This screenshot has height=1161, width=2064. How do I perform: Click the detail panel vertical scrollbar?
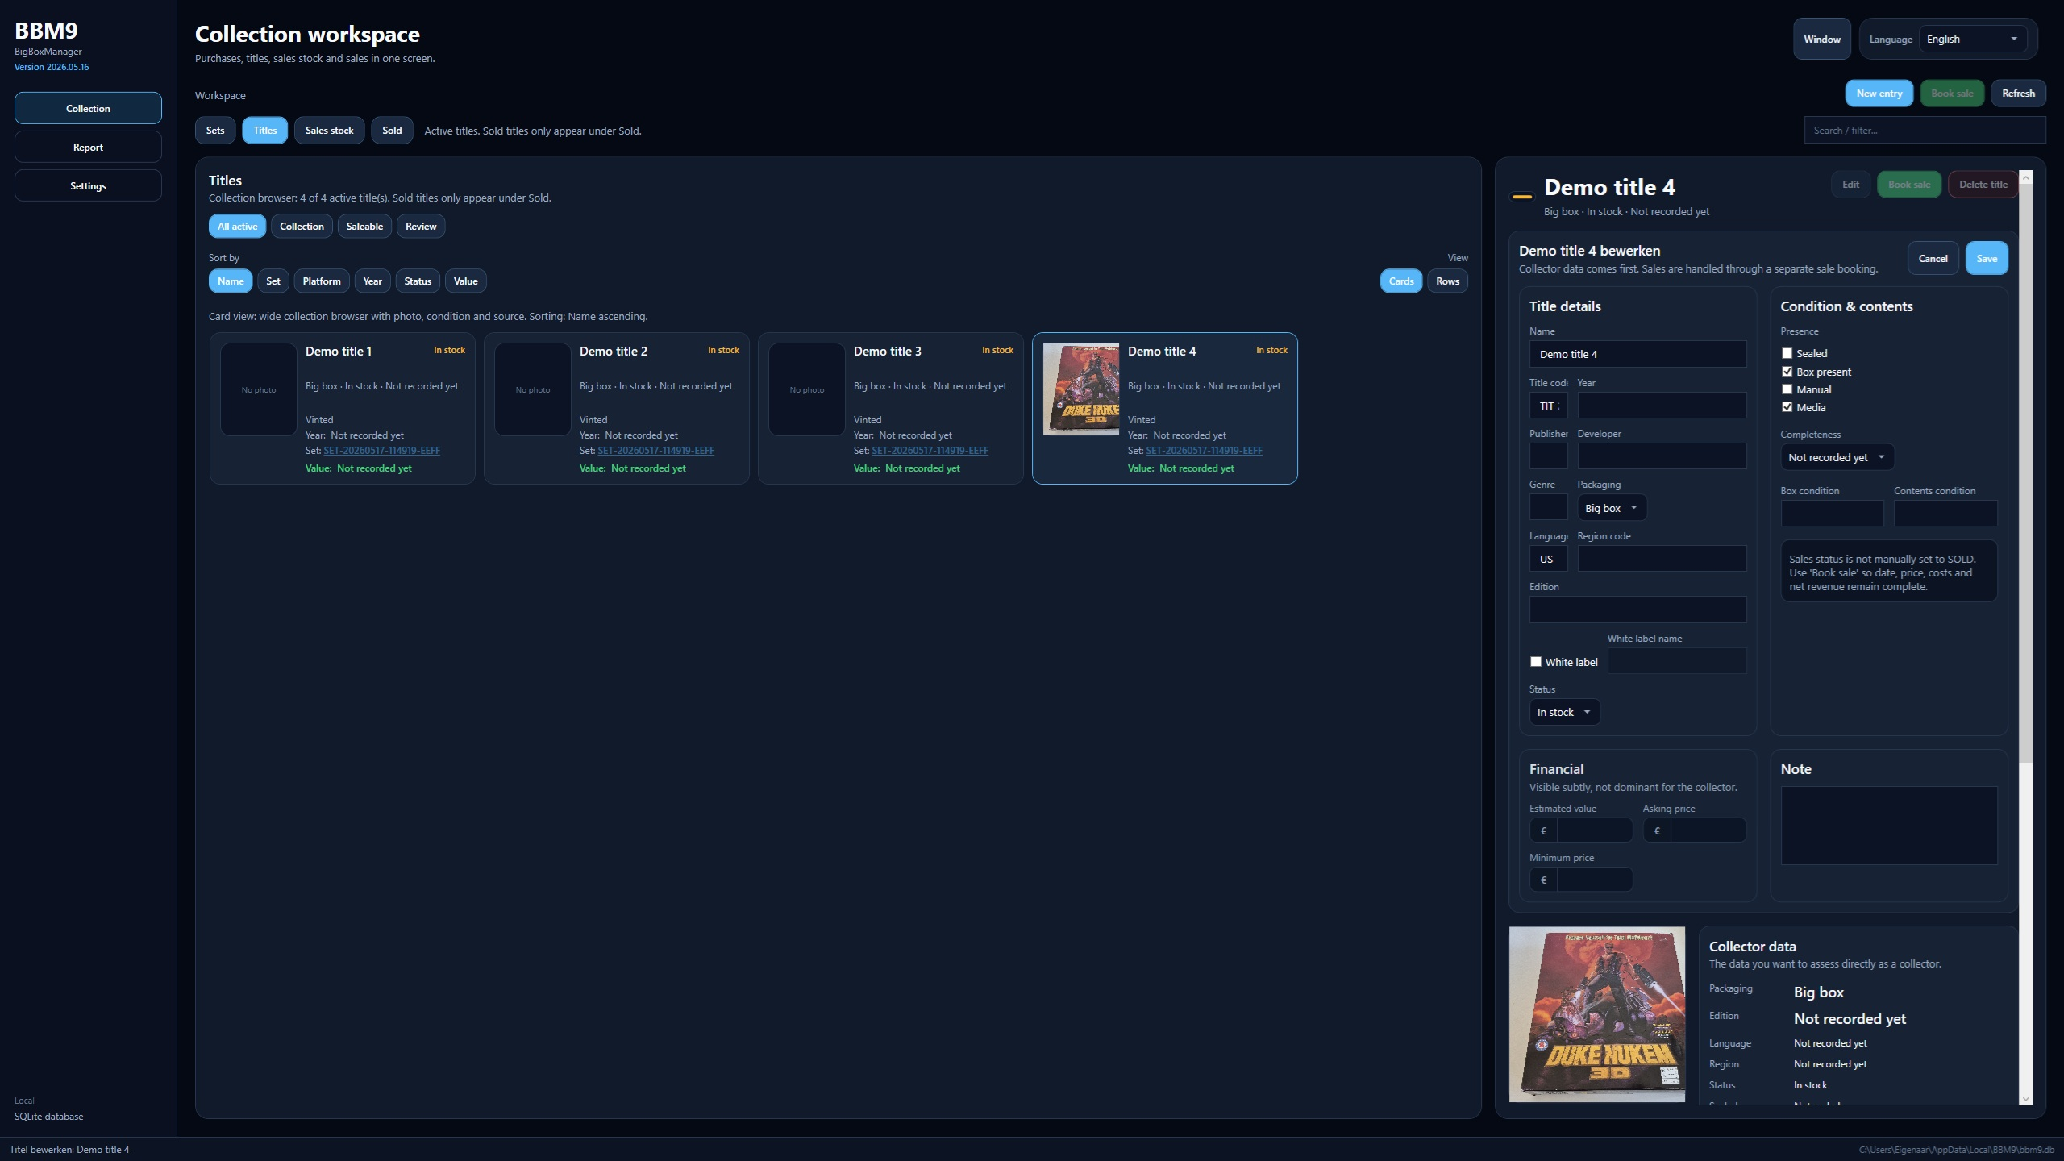(2025, 472)
